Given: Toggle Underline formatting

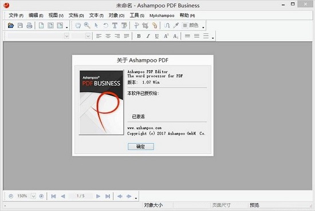Looking at the screenshot, I should click(x=157, y=36).
